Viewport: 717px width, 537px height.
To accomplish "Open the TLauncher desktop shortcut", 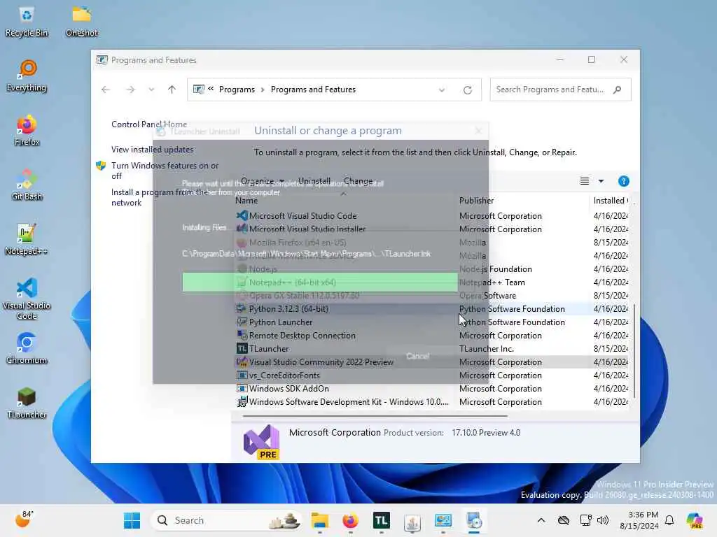I will click(27, 403).
